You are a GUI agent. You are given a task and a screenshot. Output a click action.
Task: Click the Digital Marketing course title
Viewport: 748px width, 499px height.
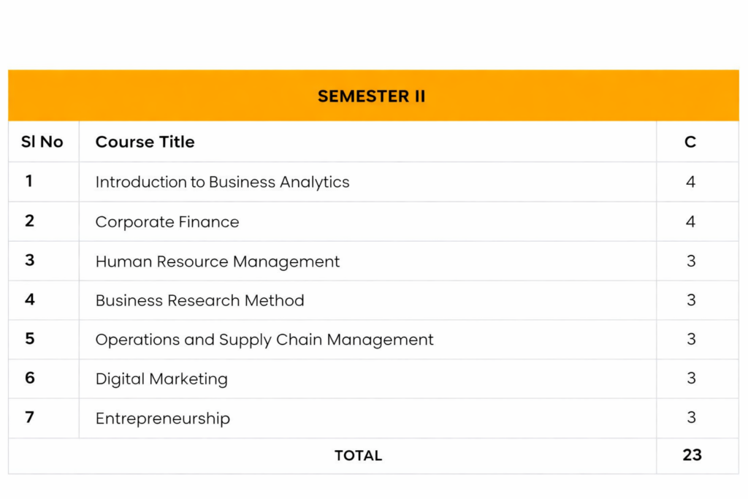(161, 379)
